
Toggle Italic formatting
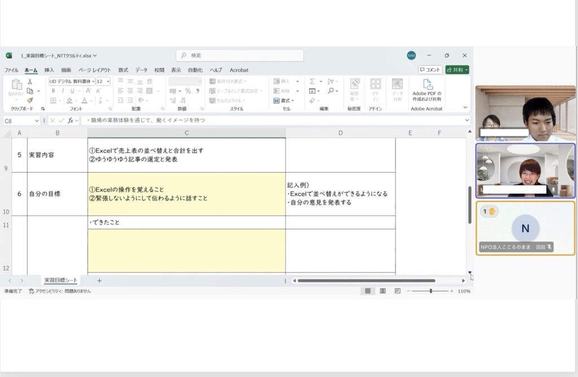(x=63, y=91)
